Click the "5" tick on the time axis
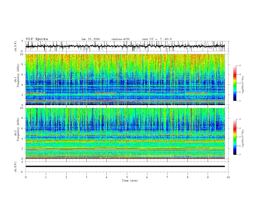 pos(127,177)
